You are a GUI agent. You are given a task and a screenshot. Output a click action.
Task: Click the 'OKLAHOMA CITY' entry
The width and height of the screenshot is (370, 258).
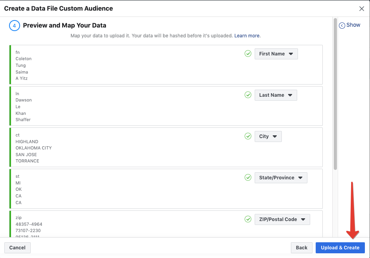tap(33, 148)
